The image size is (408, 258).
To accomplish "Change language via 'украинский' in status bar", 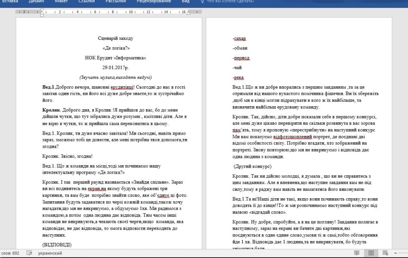I will (x=50, y=253).
